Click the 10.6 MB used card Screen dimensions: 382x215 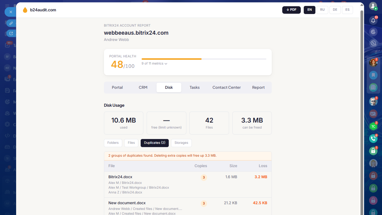124,123
